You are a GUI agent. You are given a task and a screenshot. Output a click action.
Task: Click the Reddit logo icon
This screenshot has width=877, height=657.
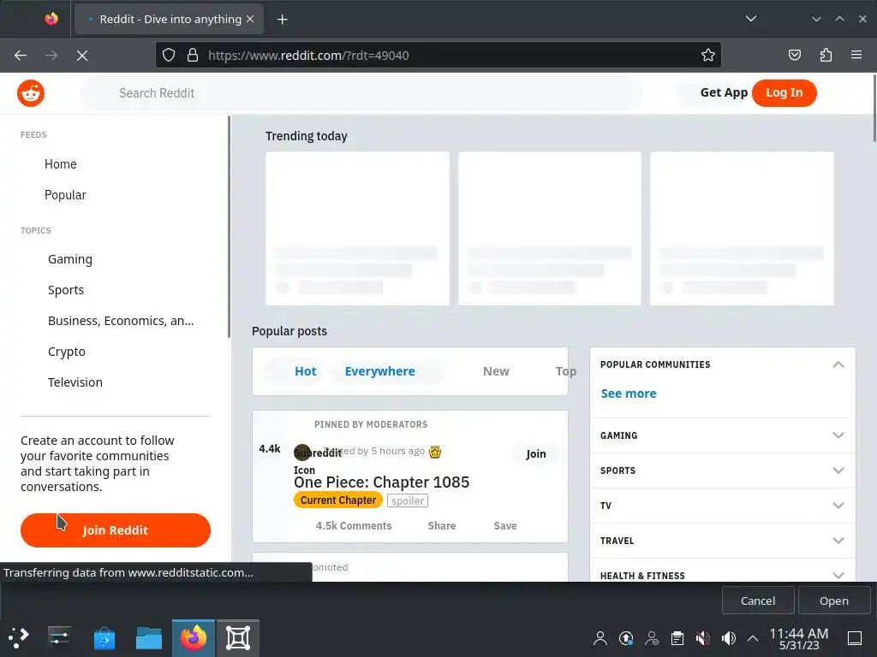(x=31, y=93)
